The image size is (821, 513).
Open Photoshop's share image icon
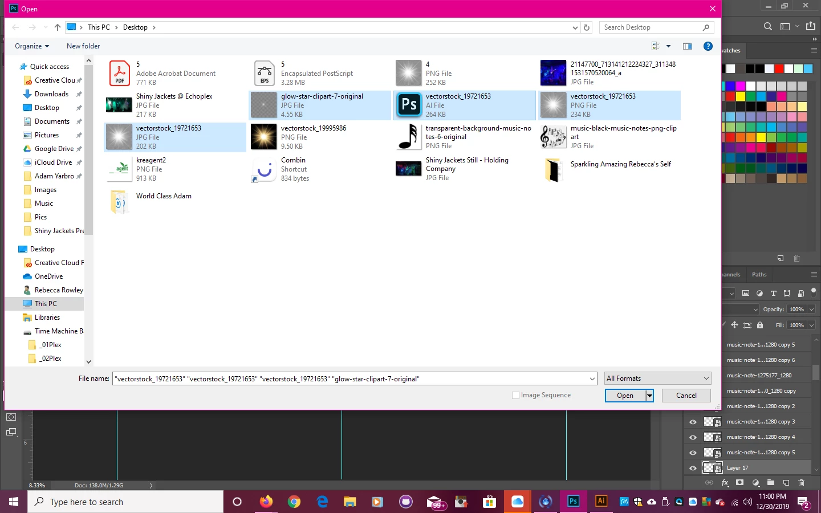[x=811, y=26]
